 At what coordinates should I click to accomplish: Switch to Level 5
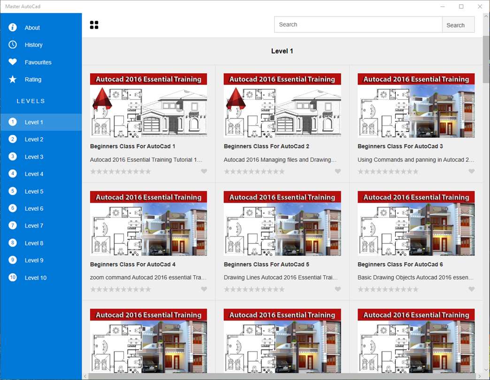coord(41,191)
